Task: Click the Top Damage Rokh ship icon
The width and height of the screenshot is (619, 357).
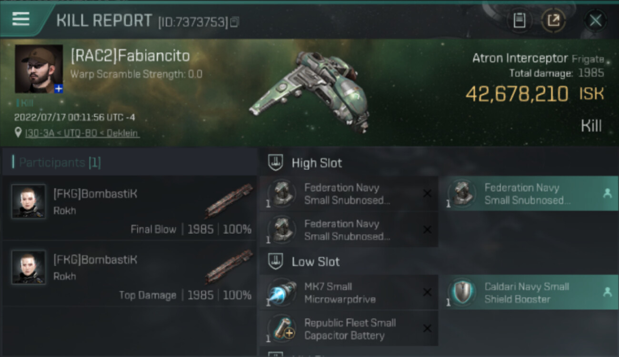Action: [x=229, y=266]
